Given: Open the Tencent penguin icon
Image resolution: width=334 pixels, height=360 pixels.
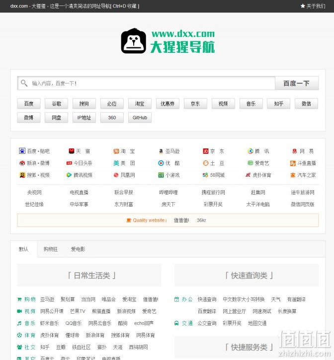Looking at the screenshot, I should 250,151.
